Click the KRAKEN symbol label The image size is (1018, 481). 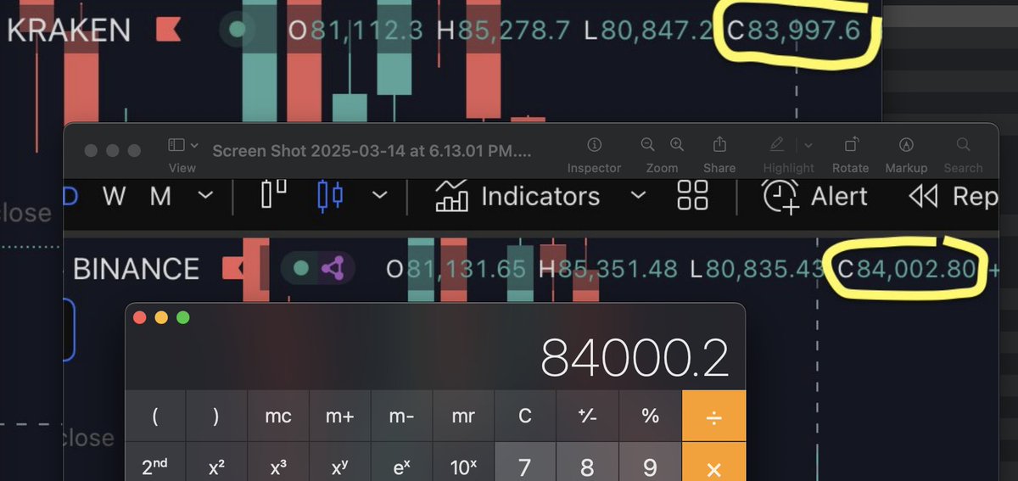68,31
